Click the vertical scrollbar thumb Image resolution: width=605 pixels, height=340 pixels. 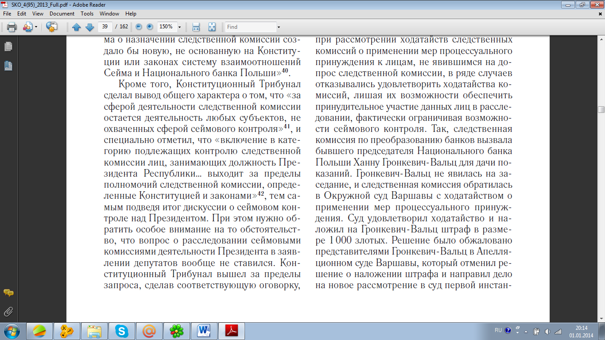click(x=601, y=110)
